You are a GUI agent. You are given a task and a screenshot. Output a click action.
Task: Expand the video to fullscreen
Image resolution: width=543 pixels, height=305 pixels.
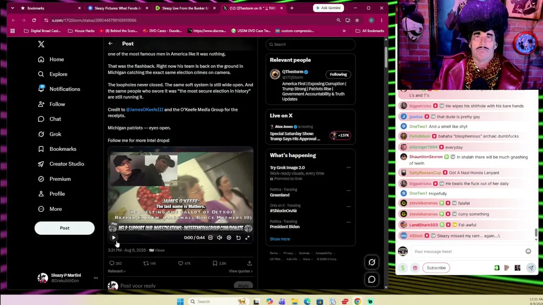(x=247, y=238)
